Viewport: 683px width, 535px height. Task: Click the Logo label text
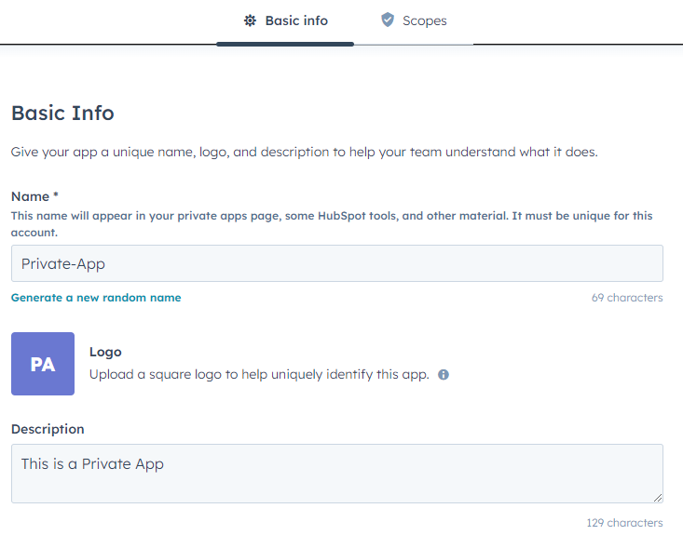tap(105, 353)
